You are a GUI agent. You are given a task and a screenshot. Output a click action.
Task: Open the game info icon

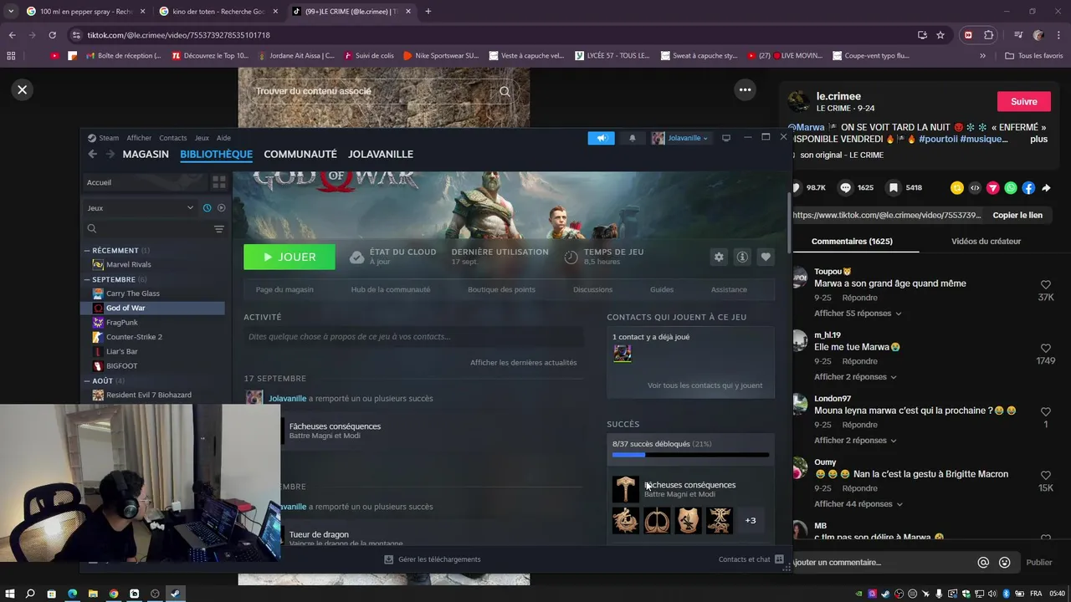(x=742, y=258)
